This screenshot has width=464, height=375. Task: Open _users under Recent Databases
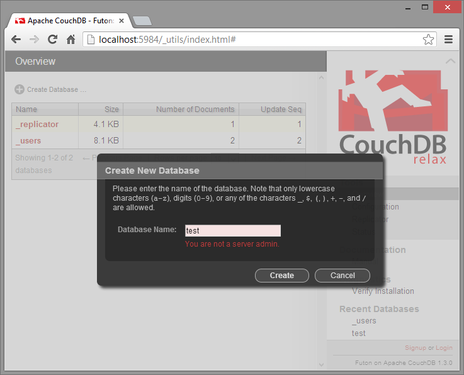364,321
